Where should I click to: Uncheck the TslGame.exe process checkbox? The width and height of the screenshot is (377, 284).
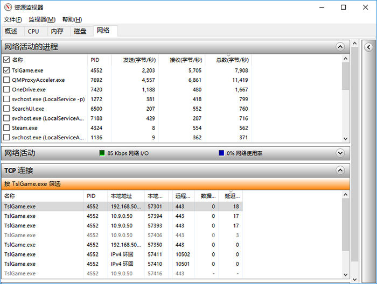pos(6,70)
